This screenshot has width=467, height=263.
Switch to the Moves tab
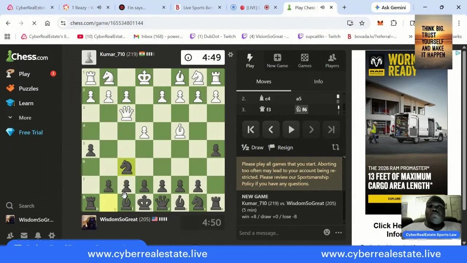pos(264,81)
